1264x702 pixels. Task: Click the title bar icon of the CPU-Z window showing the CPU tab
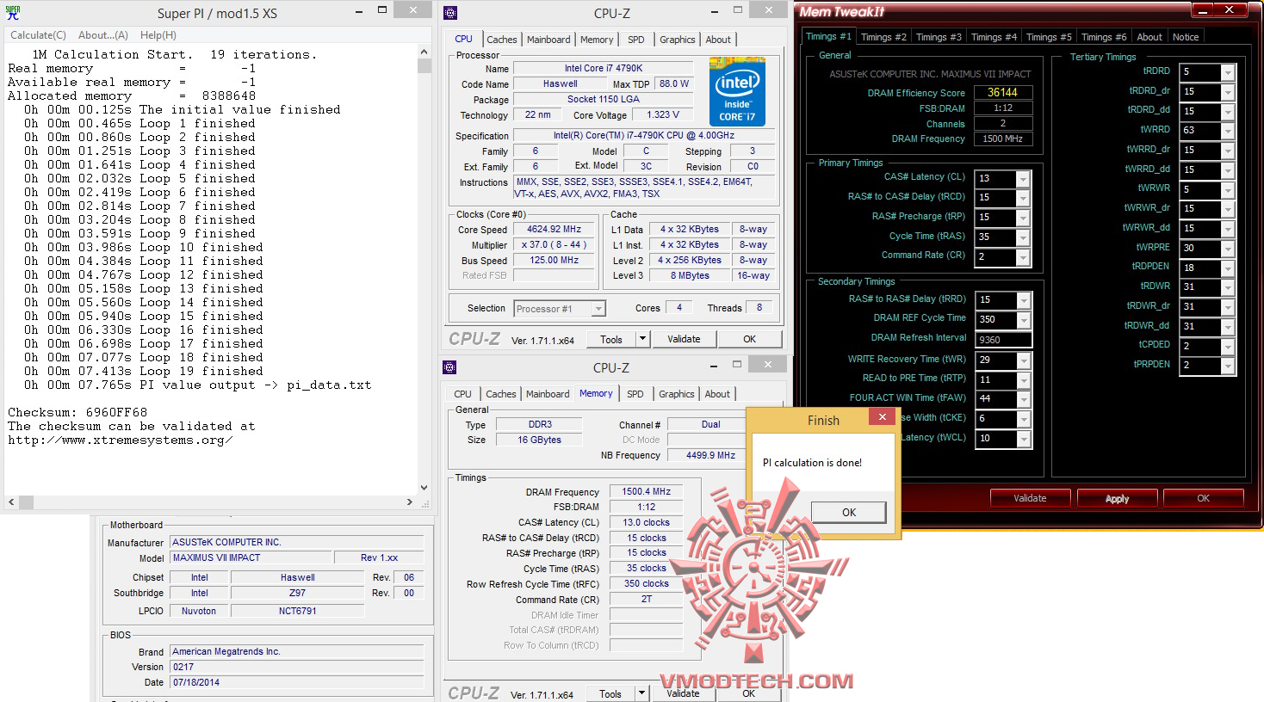tap(450, 13)
